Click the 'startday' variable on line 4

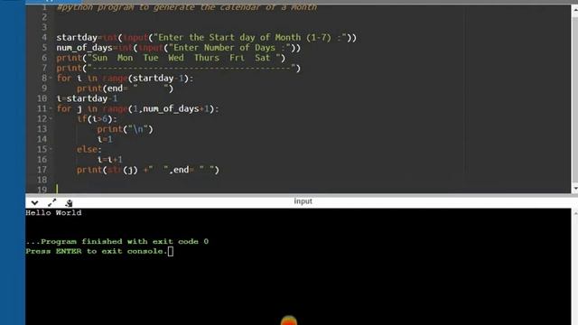77,38
